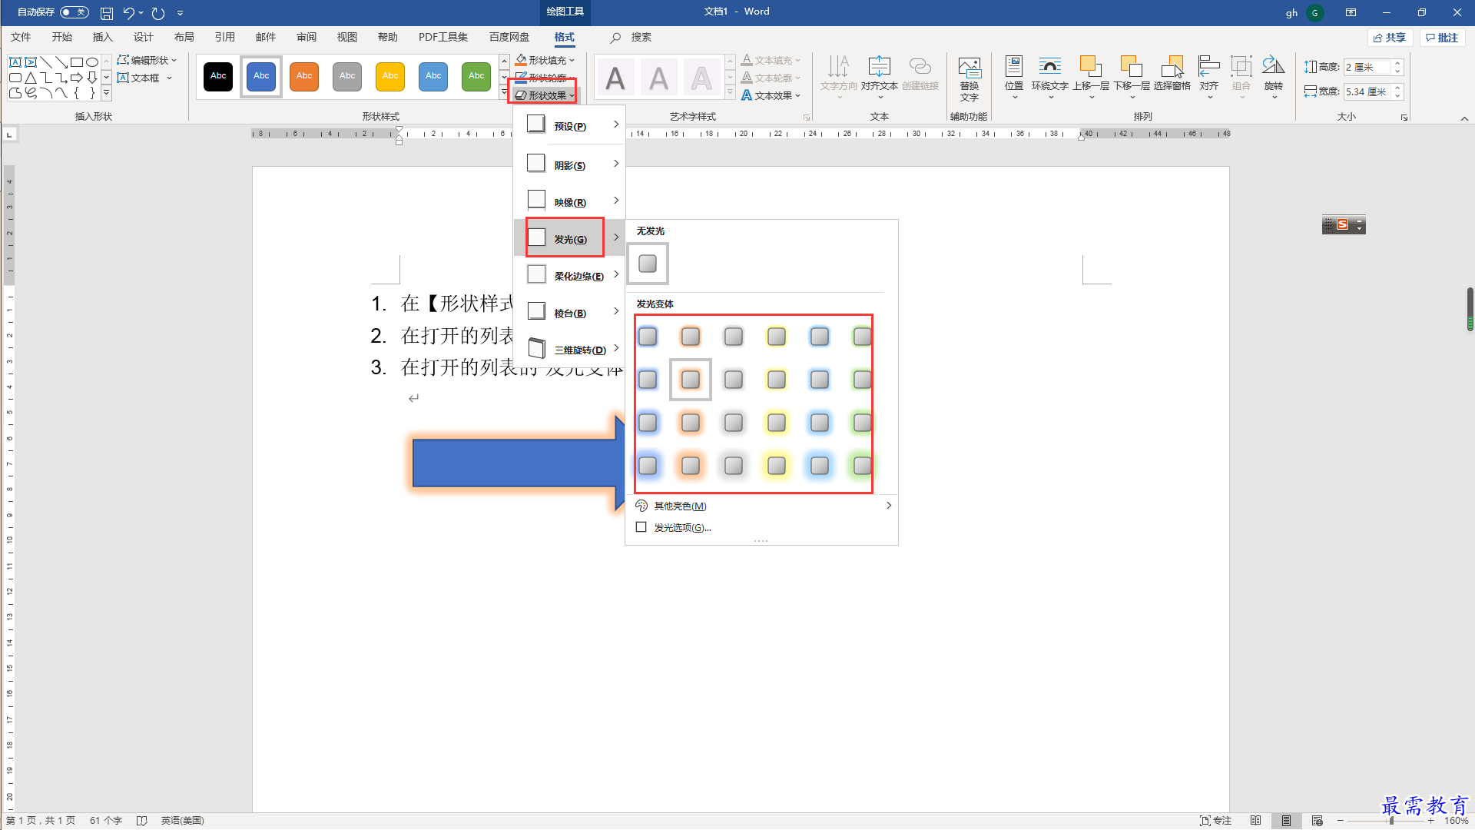1475x830 pixels.
Task: Click the Save icon in title bar
Action: point(107,13)
